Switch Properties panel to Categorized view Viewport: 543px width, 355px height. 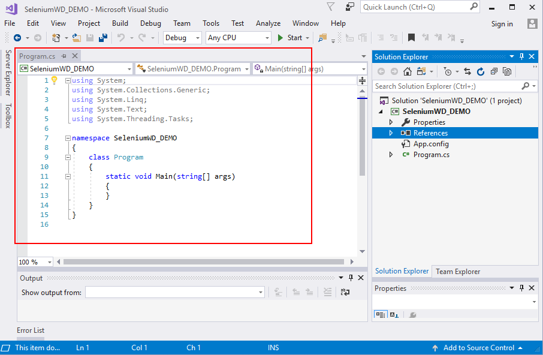pos(381,314)
